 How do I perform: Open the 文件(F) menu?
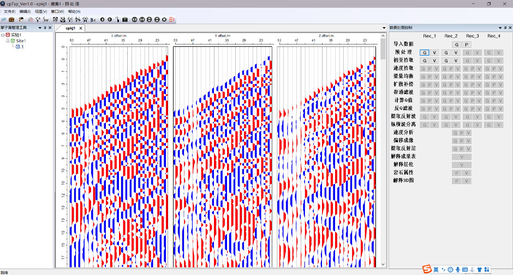point(9,11)
